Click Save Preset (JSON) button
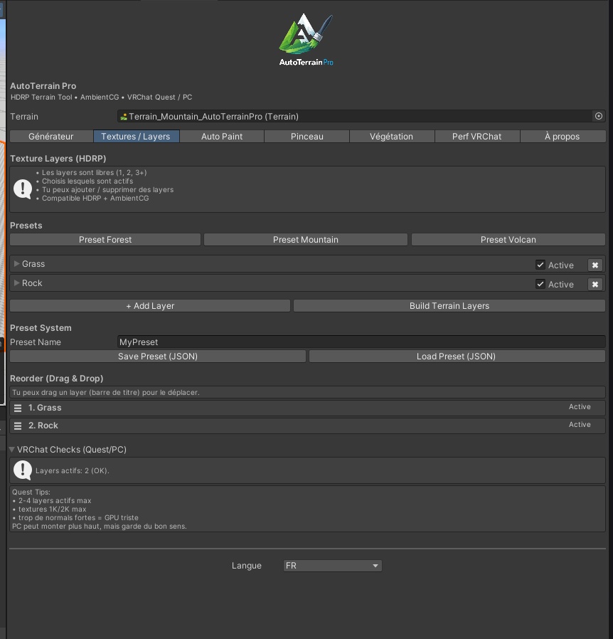The image size is (613, 639). 158,357
